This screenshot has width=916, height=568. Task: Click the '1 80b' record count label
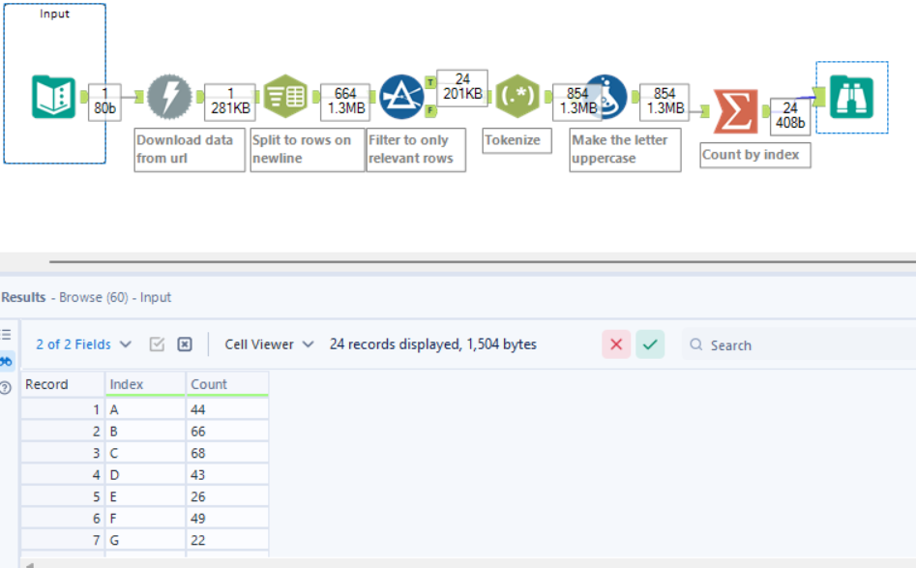click(104, 101)
